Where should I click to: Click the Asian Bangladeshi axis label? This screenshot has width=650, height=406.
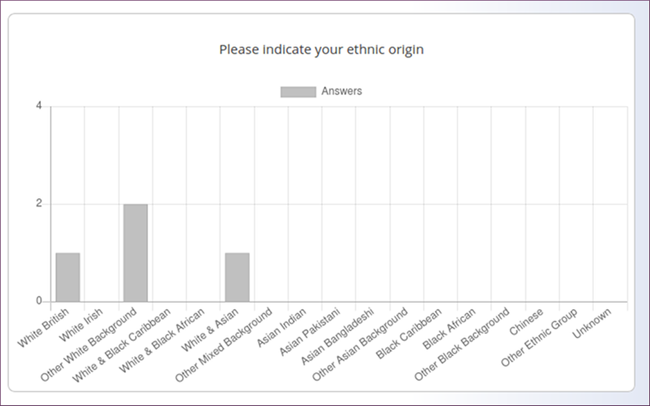click(x=337, y=336)
